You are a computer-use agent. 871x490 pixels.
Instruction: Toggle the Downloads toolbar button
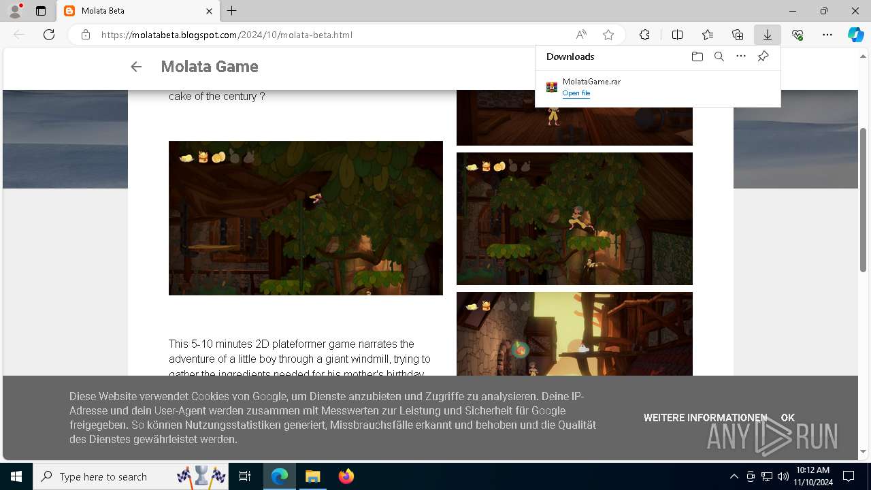coord(768,35)
